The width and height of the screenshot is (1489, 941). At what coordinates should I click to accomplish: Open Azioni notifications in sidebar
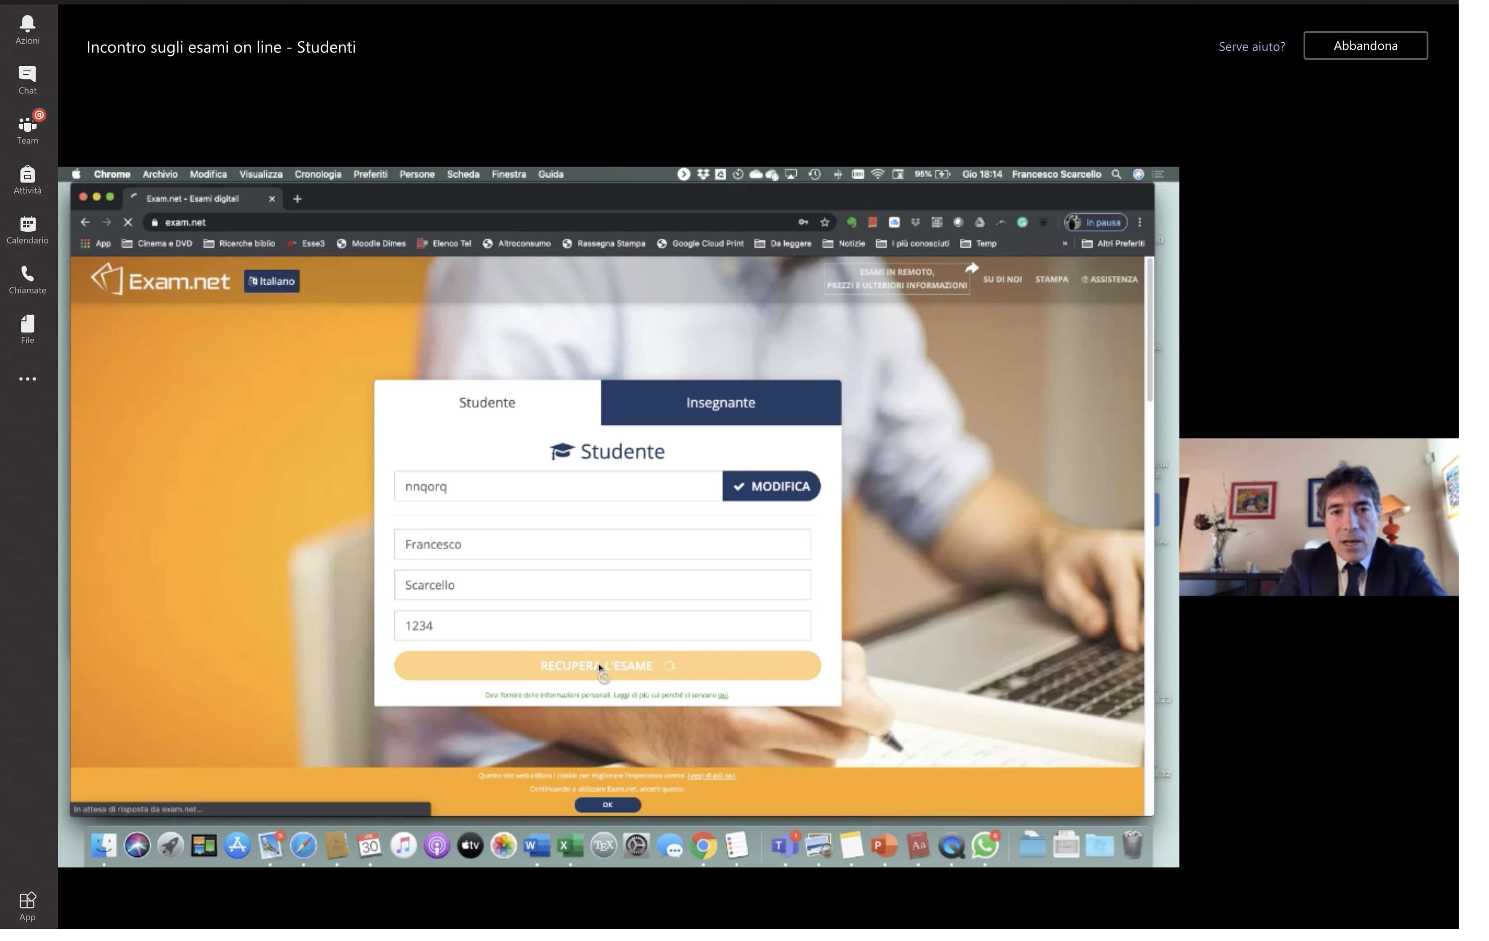[x=27, y=30]
